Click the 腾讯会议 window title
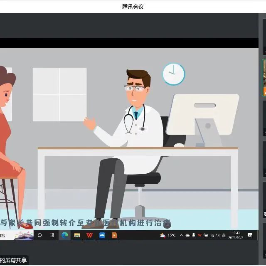Image resolution: width=266 pixels, height=266 pixels. pos(133,7)
